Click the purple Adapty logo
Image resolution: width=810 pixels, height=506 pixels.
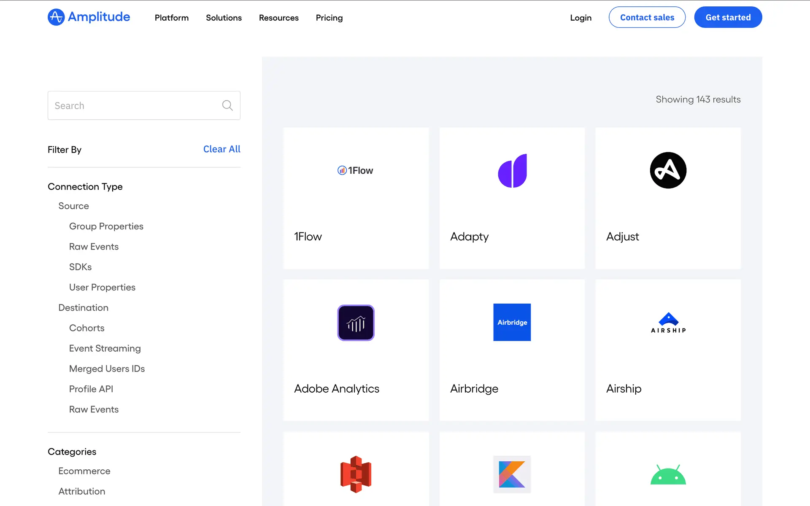[512, 171]
